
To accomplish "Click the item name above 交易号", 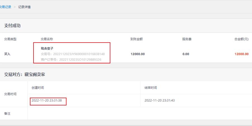I will pos(47,48).
